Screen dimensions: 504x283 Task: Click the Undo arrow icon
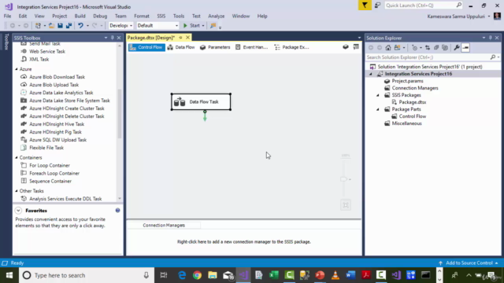pyautogui.click(x=80, y=26)
